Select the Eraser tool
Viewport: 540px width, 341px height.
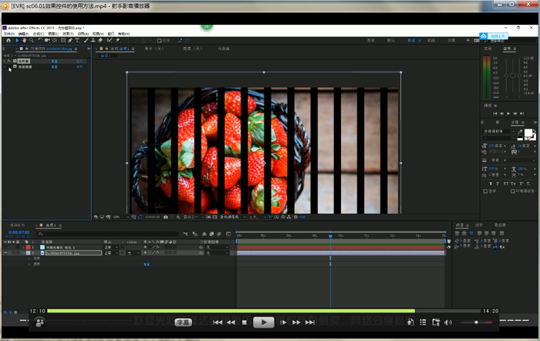click(100, 41)
